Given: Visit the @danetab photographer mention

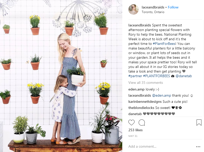Looking at the screenshot, I should (x=183, y=76).
